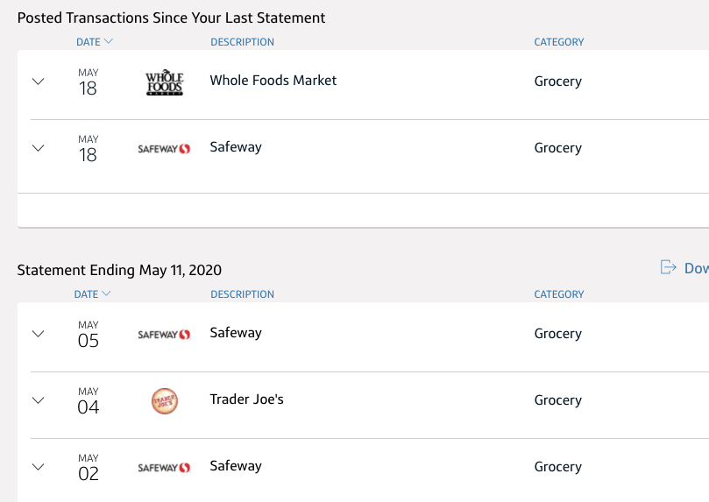The image size is (709, 502).
Task: Click Description header in statement section
Action: tap(242, 294)
